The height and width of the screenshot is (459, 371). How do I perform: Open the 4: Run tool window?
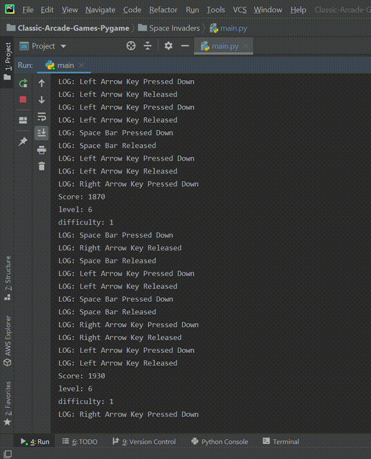point(35,442)
